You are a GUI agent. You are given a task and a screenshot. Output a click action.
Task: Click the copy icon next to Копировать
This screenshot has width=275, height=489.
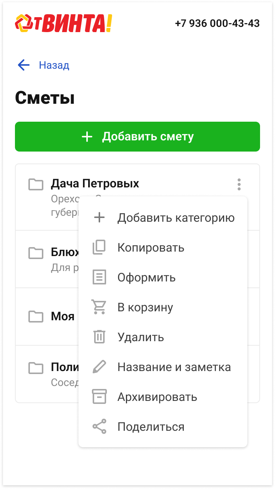(x=99, y=247)
